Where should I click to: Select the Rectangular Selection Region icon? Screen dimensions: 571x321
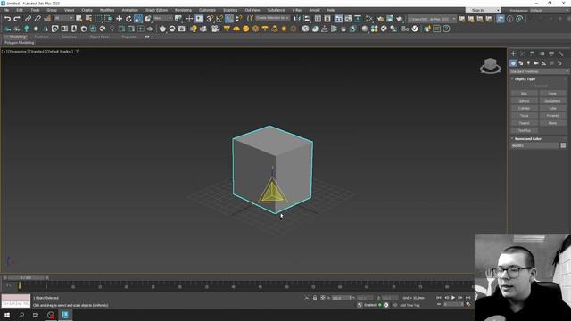(x=98, y=19)
